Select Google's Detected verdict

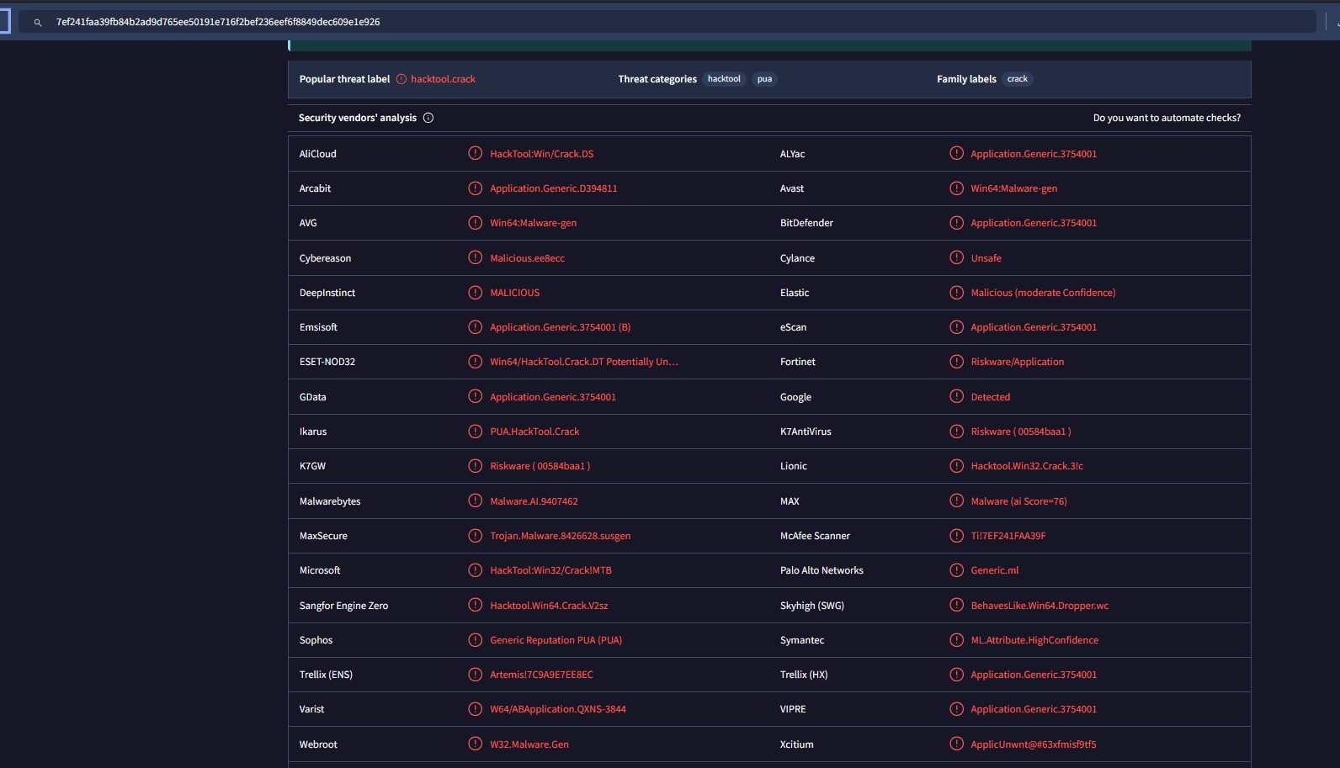pos(991,397)
